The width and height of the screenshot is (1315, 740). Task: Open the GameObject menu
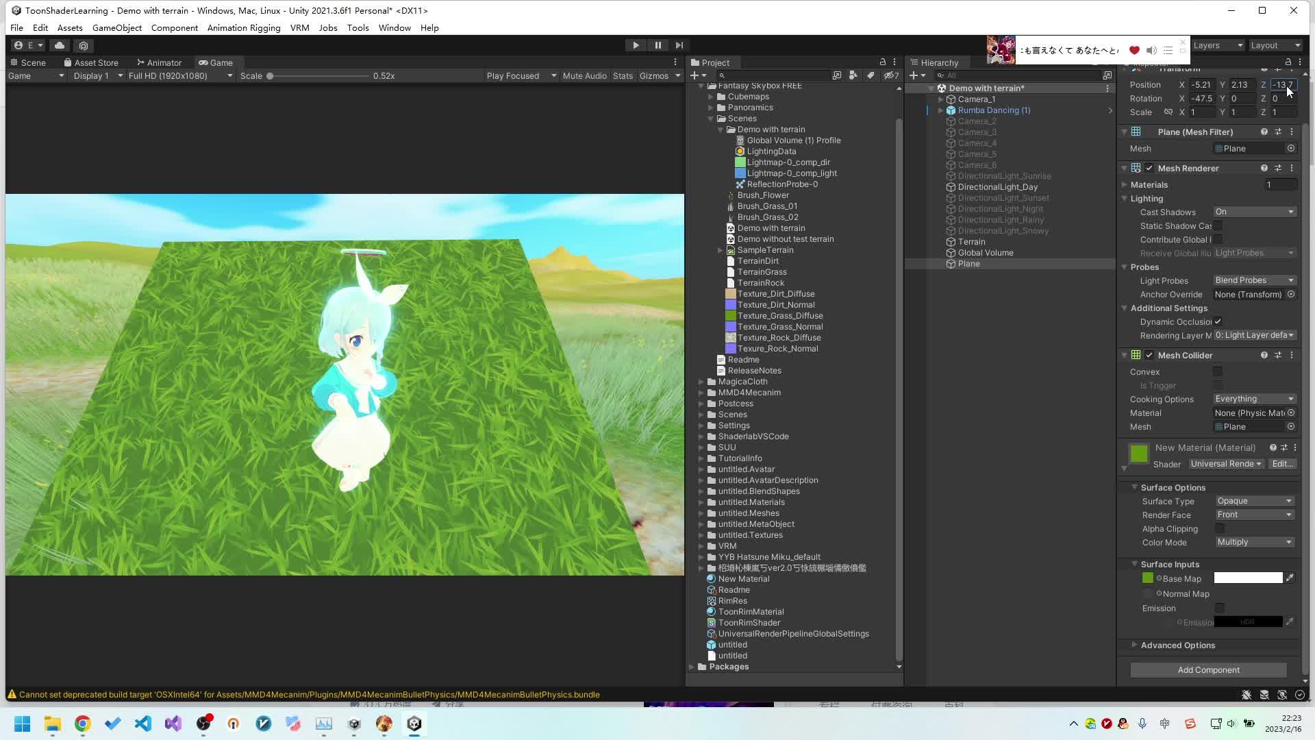pyautogui.click(x=116, y=27)
